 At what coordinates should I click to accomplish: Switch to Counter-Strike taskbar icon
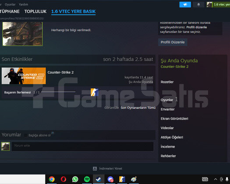(x=122, y=179)
